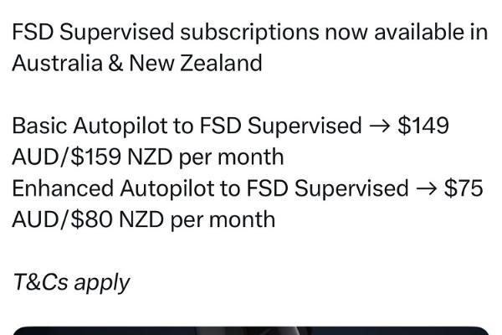Image resolution: width=502 pixels, height=335 pixels.
Task: Click "FSD Supervised" in the Enhanced Autopilot line
Action: 327,188
